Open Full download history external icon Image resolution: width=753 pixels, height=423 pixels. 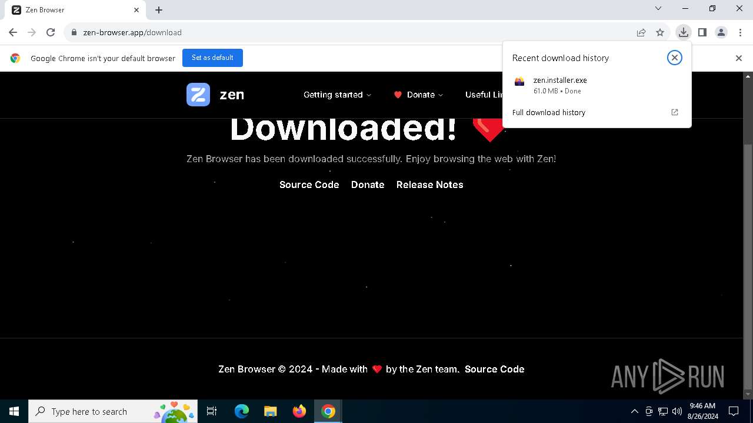pos(675,112)
